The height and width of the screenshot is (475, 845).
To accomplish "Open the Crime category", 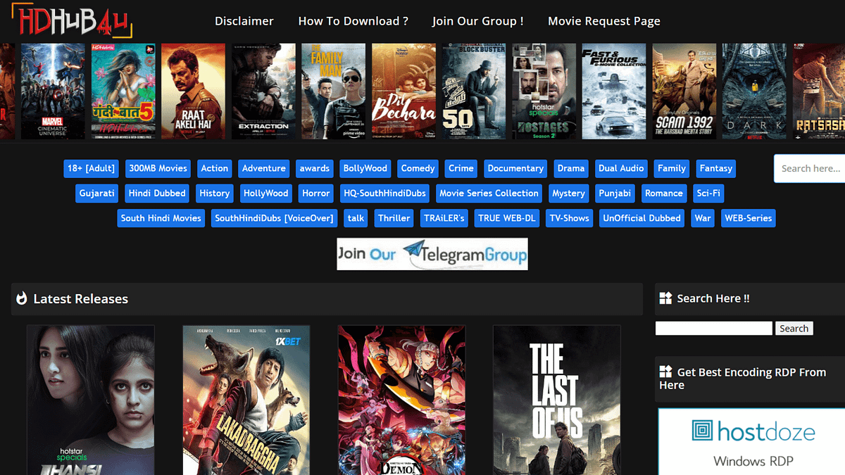I will (x=461, y=169).
